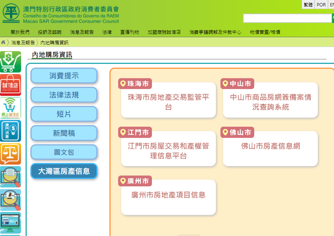
Task: Open 珠海市房地產交易監管平台 link
Action: (169, 102)
